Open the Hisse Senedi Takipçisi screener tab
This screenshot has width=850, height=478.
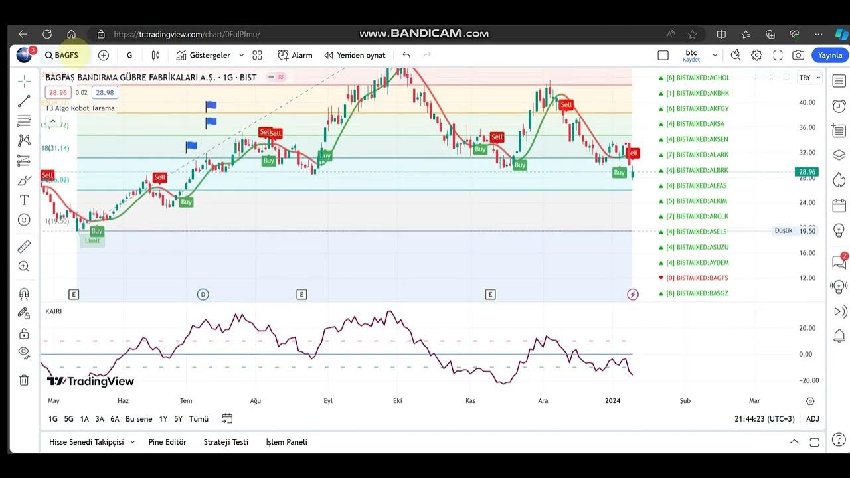[x=86, y=442]
